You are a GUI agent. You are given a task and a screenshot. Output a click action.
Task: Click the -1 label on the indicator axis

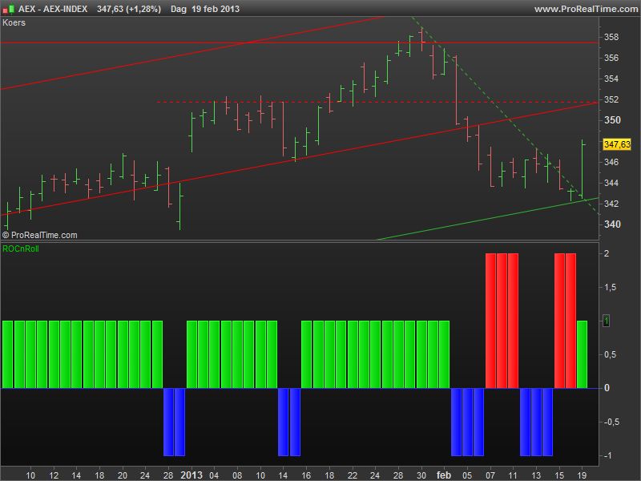click(609, 455)
